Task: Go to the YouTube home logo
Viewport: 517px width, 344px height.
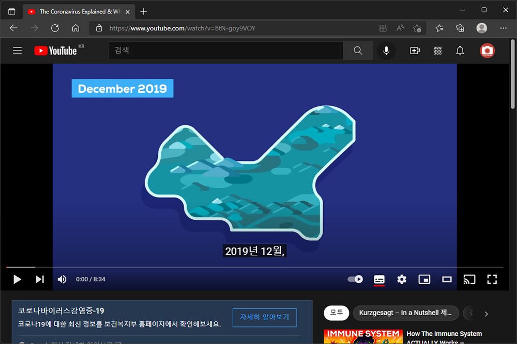Action: coord(56,51)
